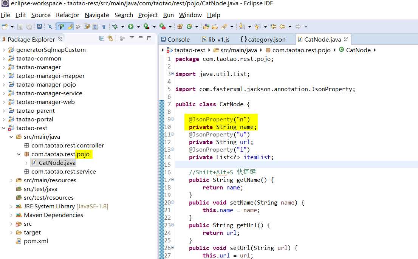
Task: Open the New Java Class dropdown arrow
Action: (197, 26)
